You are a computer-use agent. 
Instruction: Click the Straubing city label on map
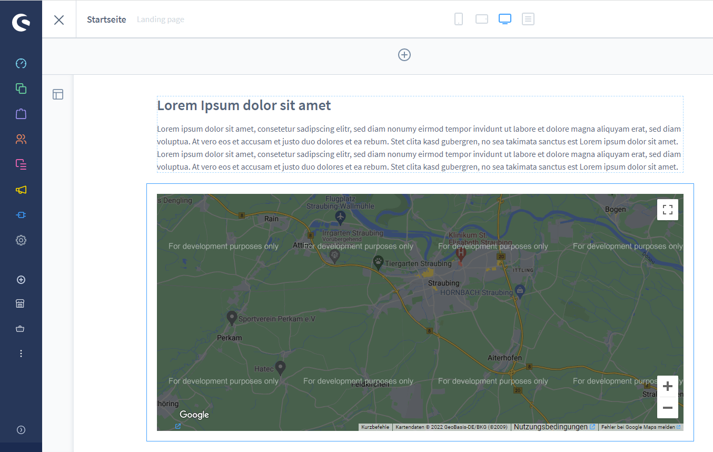coord(443,283)
